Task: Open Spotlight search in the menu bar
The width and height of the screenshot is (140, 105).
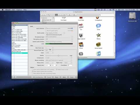Action: (137, 10)
